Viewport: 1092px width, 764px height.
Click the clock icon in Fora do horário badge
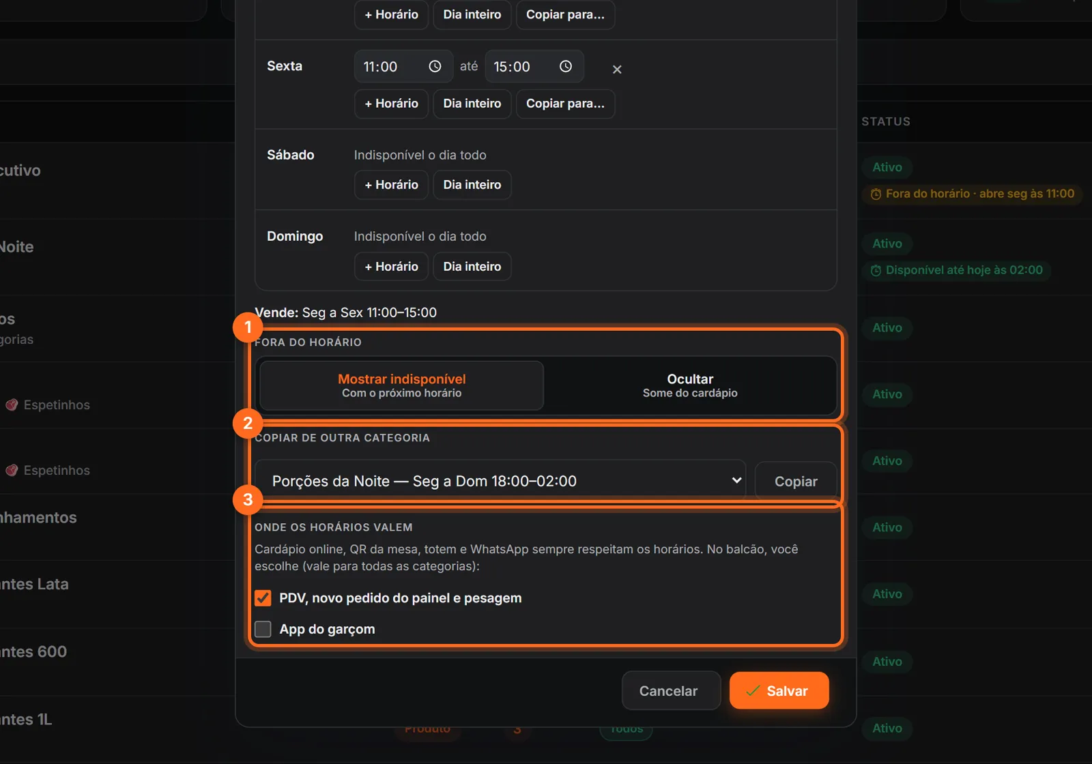pyautogui.click(x=876, y=194)
